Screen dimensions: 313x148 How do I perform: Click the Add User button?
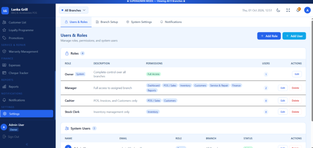click(x=294, y=36)
